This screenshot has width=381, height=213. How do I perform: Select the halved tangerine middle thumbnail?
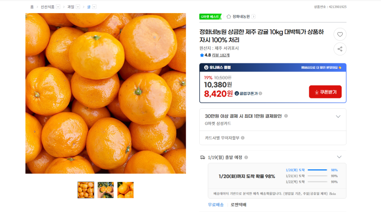(105, 190)
